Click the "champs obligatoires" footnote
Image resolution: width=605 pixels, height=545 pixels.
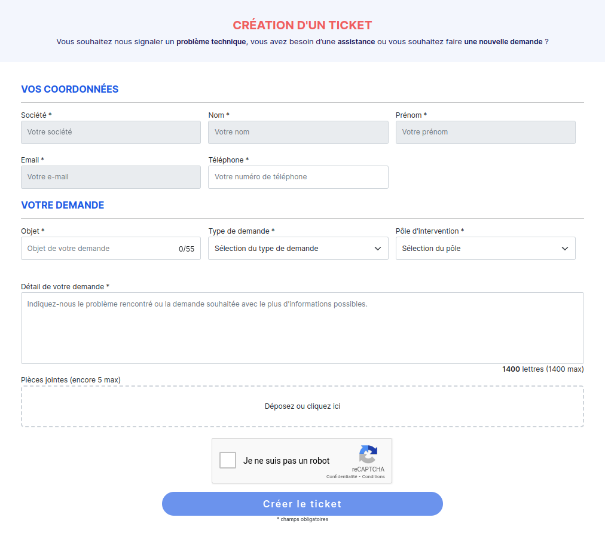(302, 519)
